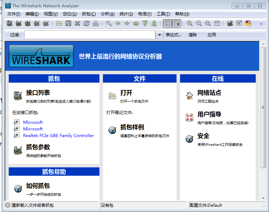Click the list capture interfaces toolbar icon

(10, 23)
